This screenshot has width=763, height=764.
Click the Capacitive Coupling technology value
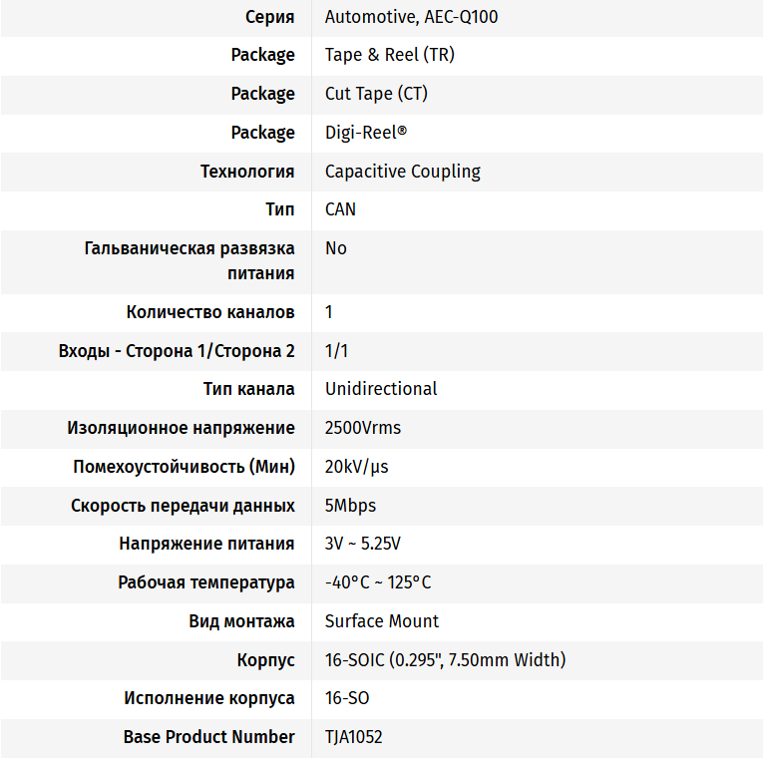point(403,172)
